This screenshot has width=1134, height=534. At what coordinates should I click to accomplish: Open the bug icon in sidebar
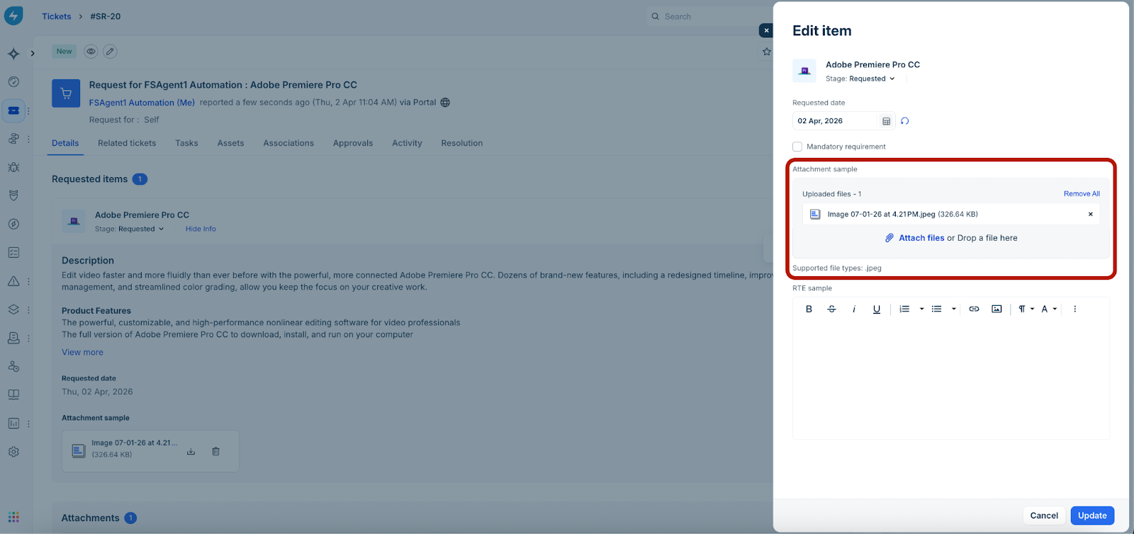point(13,167)
